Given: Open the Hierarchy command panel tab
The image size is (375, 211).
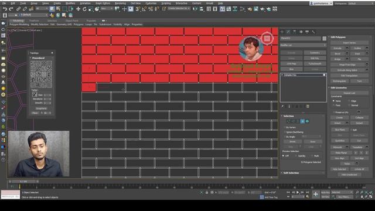Looking at the screenshot, I should pos(295,32).
